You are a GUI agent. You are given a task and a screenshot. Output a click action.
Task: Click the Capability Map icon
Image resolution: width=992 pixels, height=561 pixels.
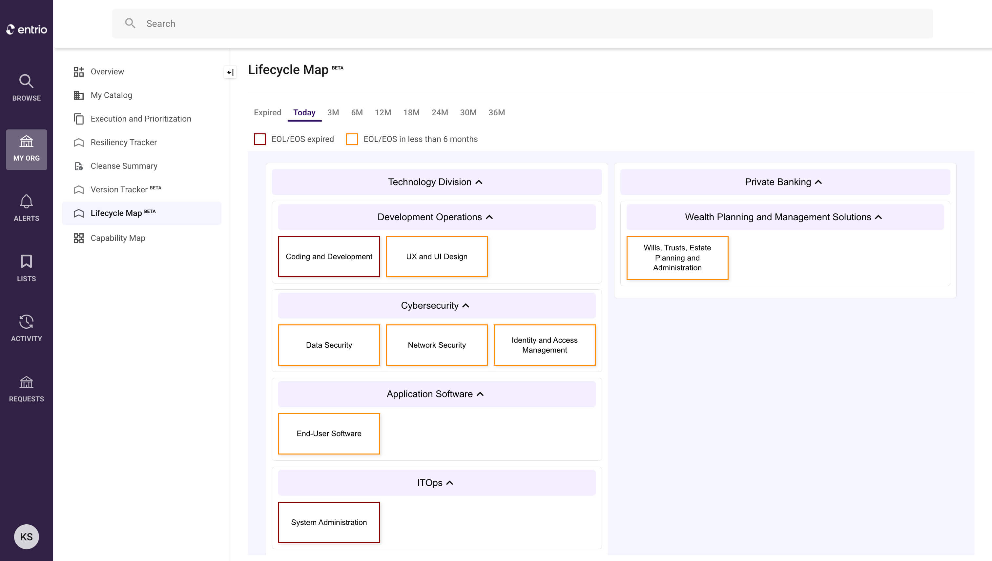click(79, 238)
